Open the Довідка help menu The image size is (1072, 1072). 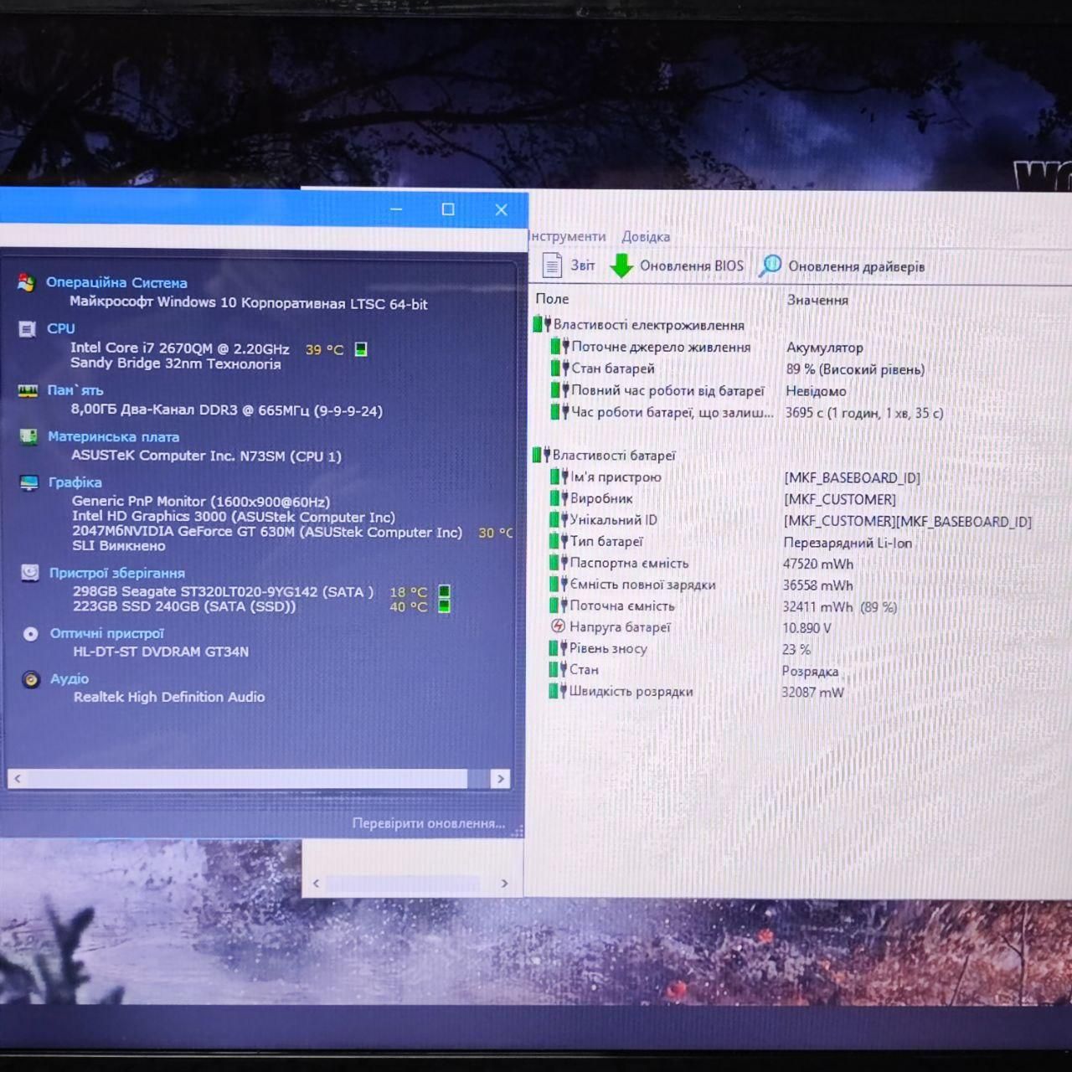tap(646, 237)
